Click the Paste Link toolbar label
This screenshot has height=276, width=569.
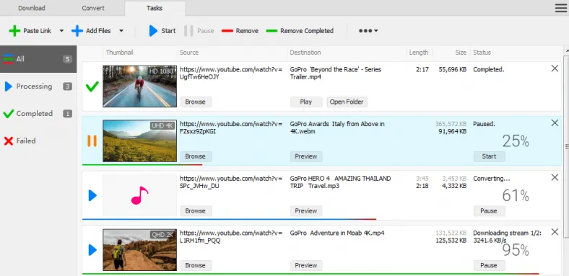(x=38, y=31)
